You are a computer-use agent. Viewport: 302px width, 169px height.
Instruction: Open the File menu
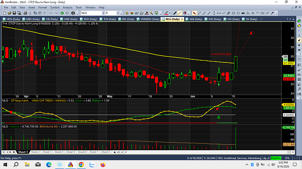pyautogui.click(x=6, y=7)
